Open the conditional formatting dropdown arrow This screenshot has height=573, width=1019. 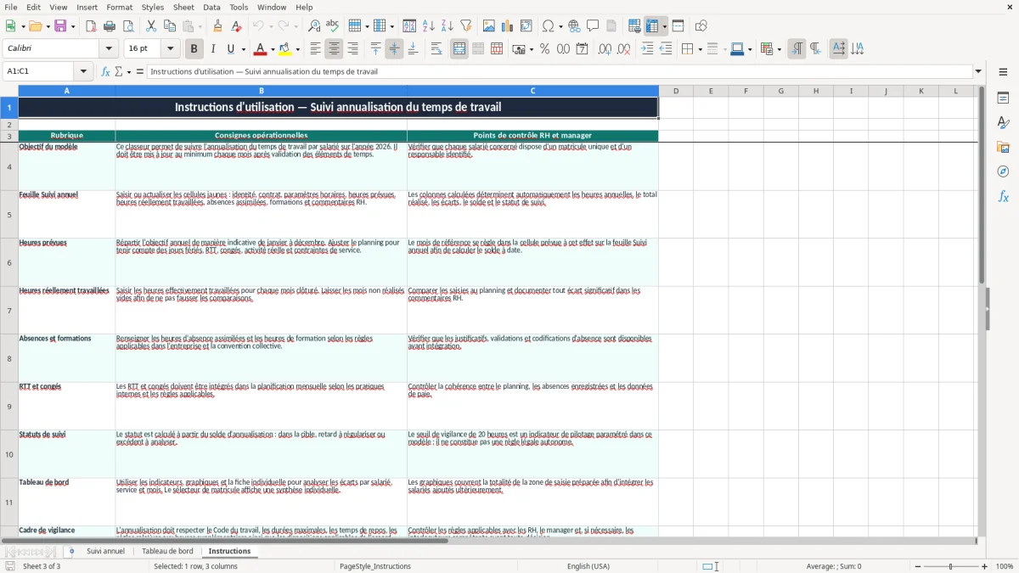779,49
